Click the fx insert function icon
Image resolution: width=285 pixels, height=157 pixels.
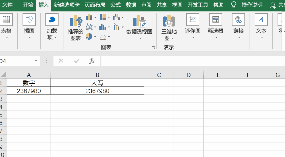coord(92,61)
